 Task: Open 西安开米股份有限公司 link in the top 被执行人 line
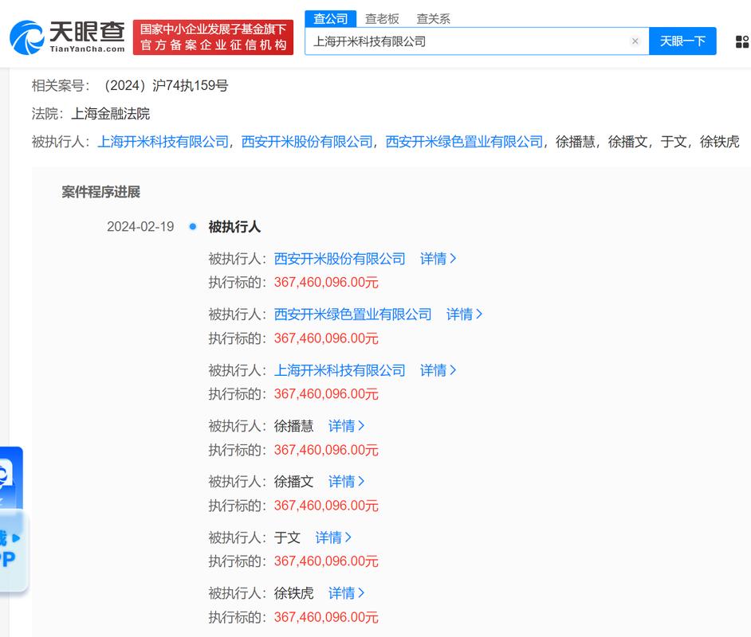307,142
